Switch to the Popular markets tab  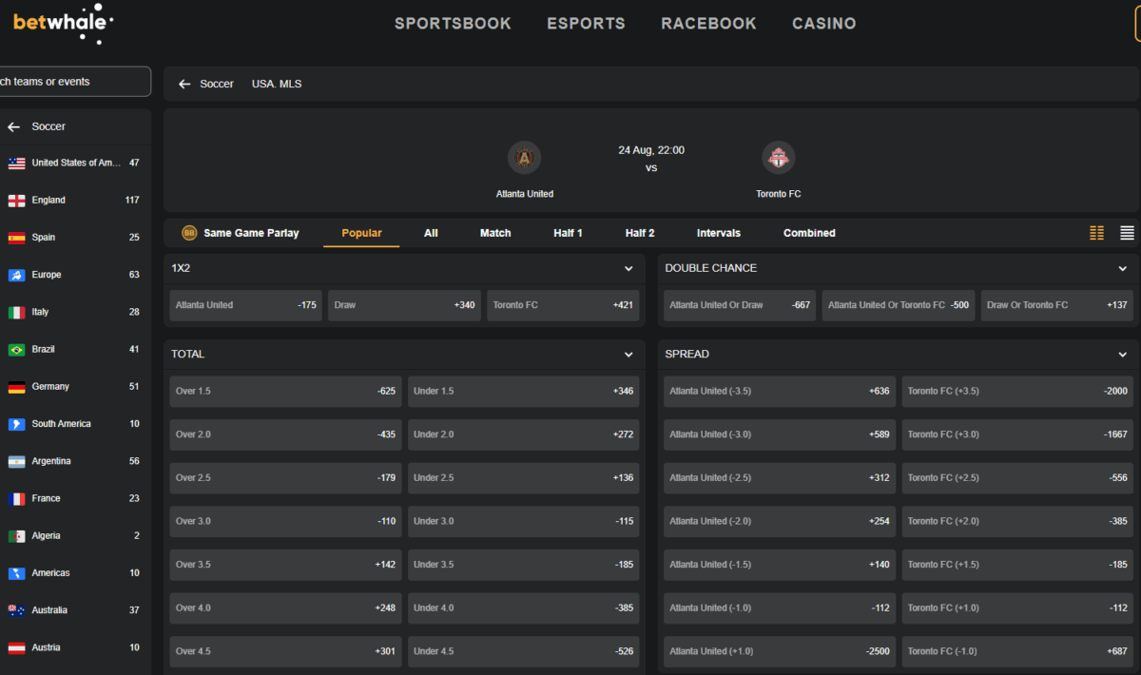point(361,233)
